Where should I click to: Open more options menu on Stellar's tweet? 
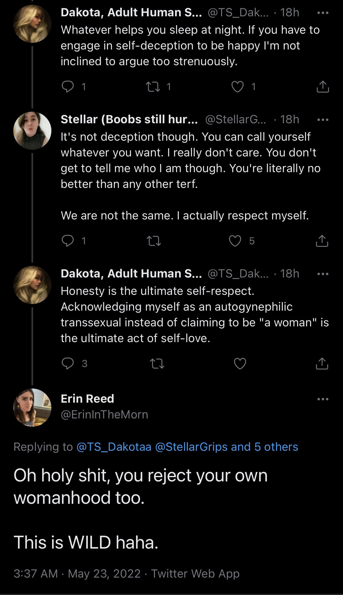(x=323, y=120)
